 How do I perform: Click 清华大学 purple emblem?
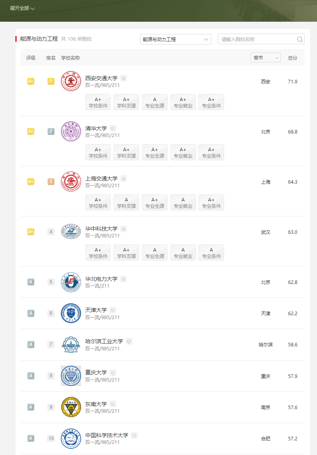point(71,132)
